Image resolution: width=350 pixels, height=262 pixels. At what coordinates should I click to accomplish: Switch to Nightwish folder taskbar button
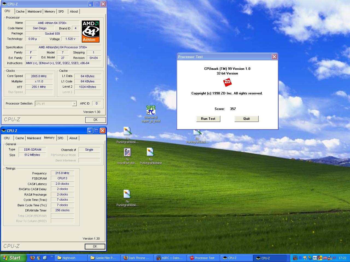tap(71, 258)
